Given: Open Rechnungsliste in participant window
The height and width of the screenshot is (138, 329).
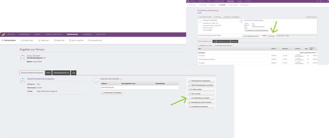Looking at the screenshot, I should point(76,40).
